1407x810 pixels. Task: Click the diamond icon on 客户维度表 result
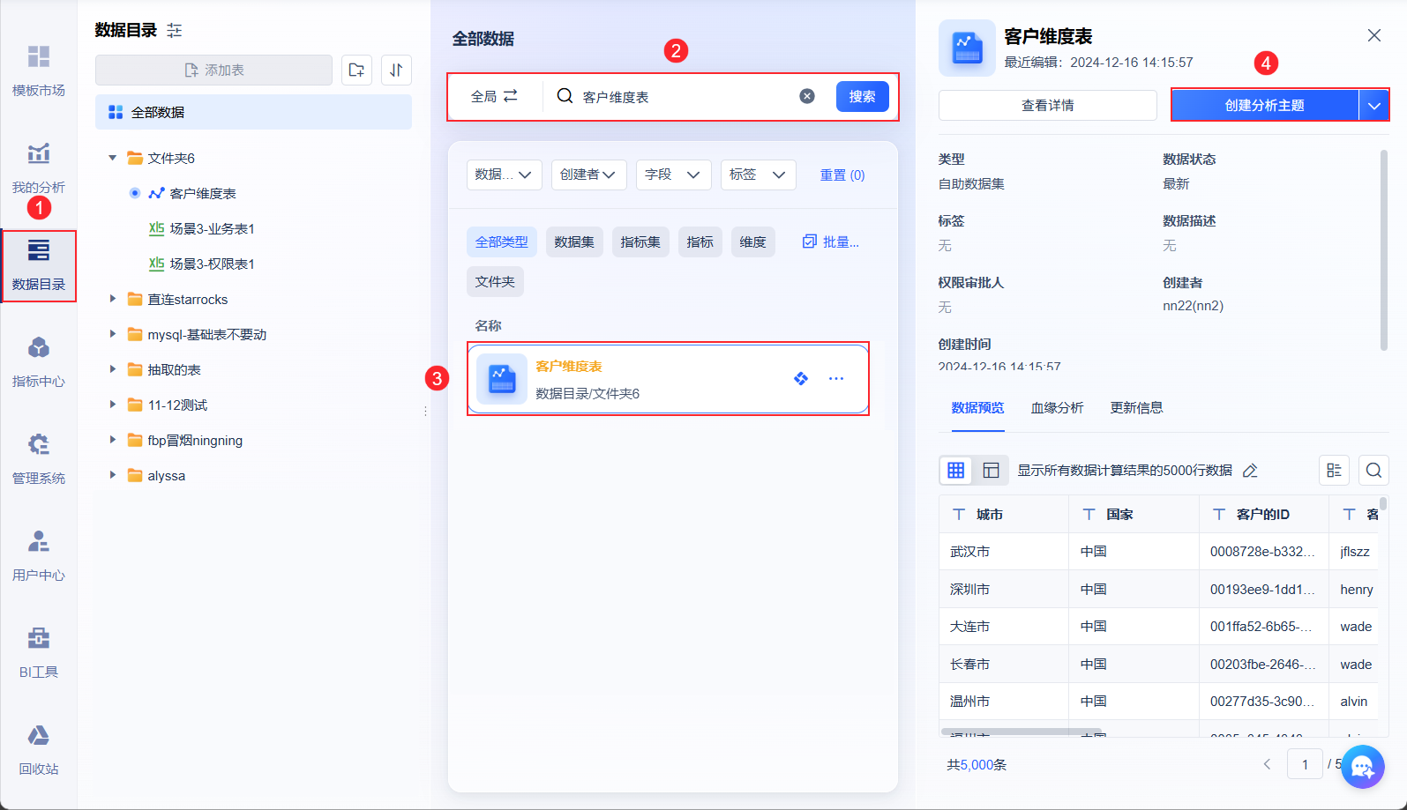(x=801, y=378)
